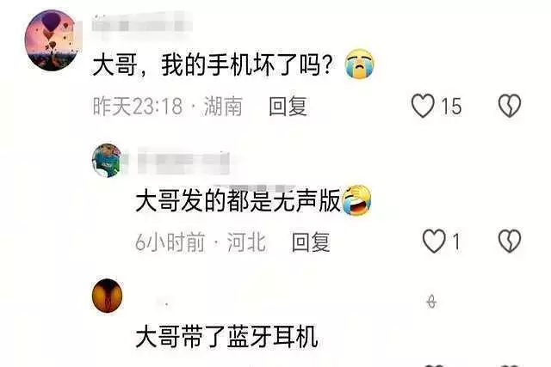Screen dimensions: 551x367
Task: Tap broken heart on the Hebei reply
Action: (x=510, y=242)
